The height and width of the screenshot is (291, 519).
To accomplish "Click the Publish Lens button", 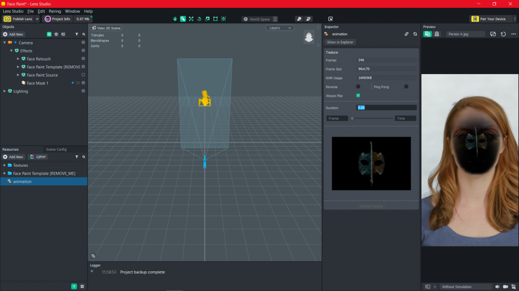I will pyautogui.click(x=19, y=19).
